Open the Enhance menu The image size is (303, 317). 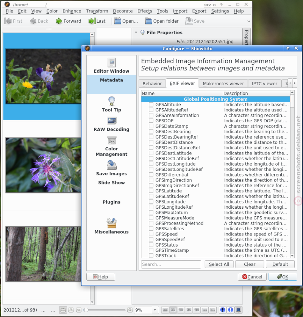(x=72, y=11)
